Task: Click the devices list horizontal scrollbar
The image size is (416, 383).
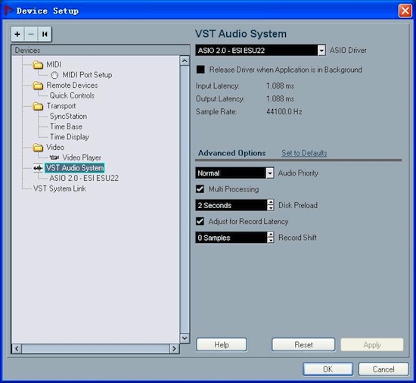Action: tap(95, 348)
